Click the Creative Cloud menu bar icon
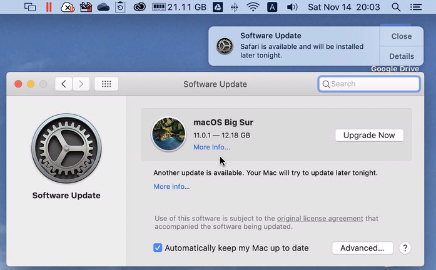This screenshot has height=270, width=436. click(x=139, y=7)
